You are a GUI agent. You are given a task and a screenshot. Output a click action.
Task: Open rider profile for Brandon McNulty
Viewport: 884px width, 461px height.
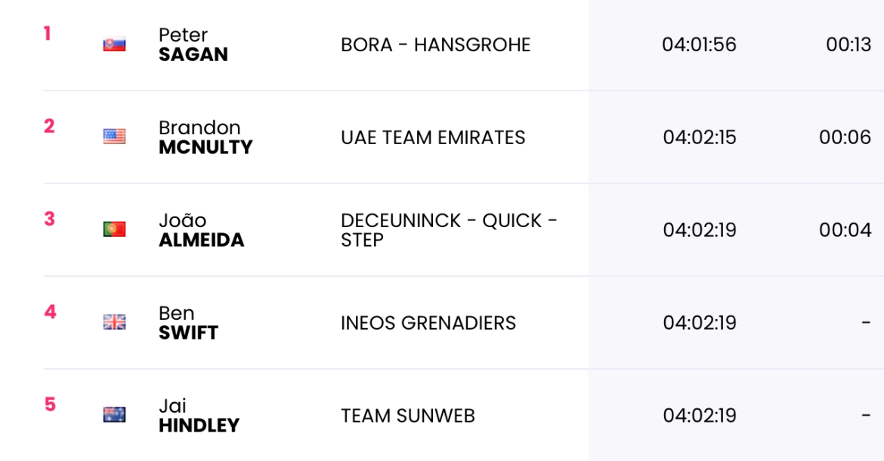pos(206,137)
